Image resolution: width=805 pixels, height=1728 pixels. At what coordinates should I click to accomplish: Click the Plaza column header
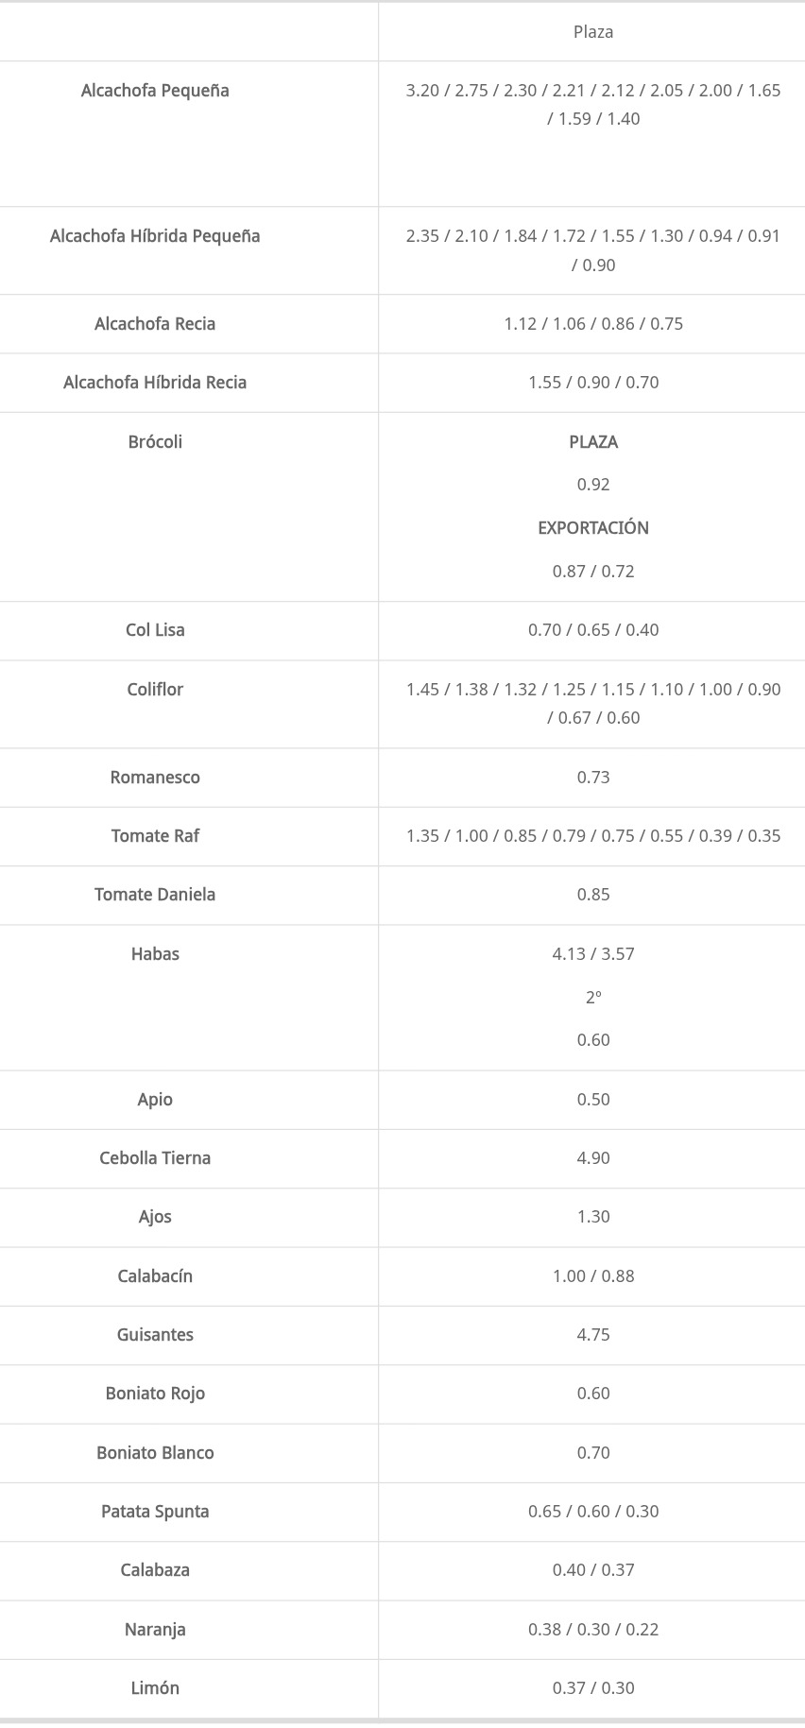(x=593, y=32)
